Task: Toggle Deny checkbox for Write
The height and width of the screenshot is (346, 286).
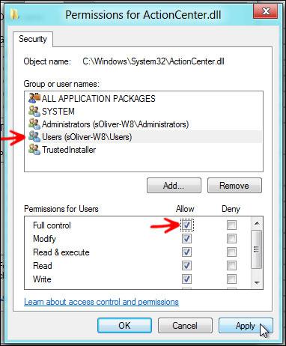Action: pyautogui.click(x=231, y=279)
